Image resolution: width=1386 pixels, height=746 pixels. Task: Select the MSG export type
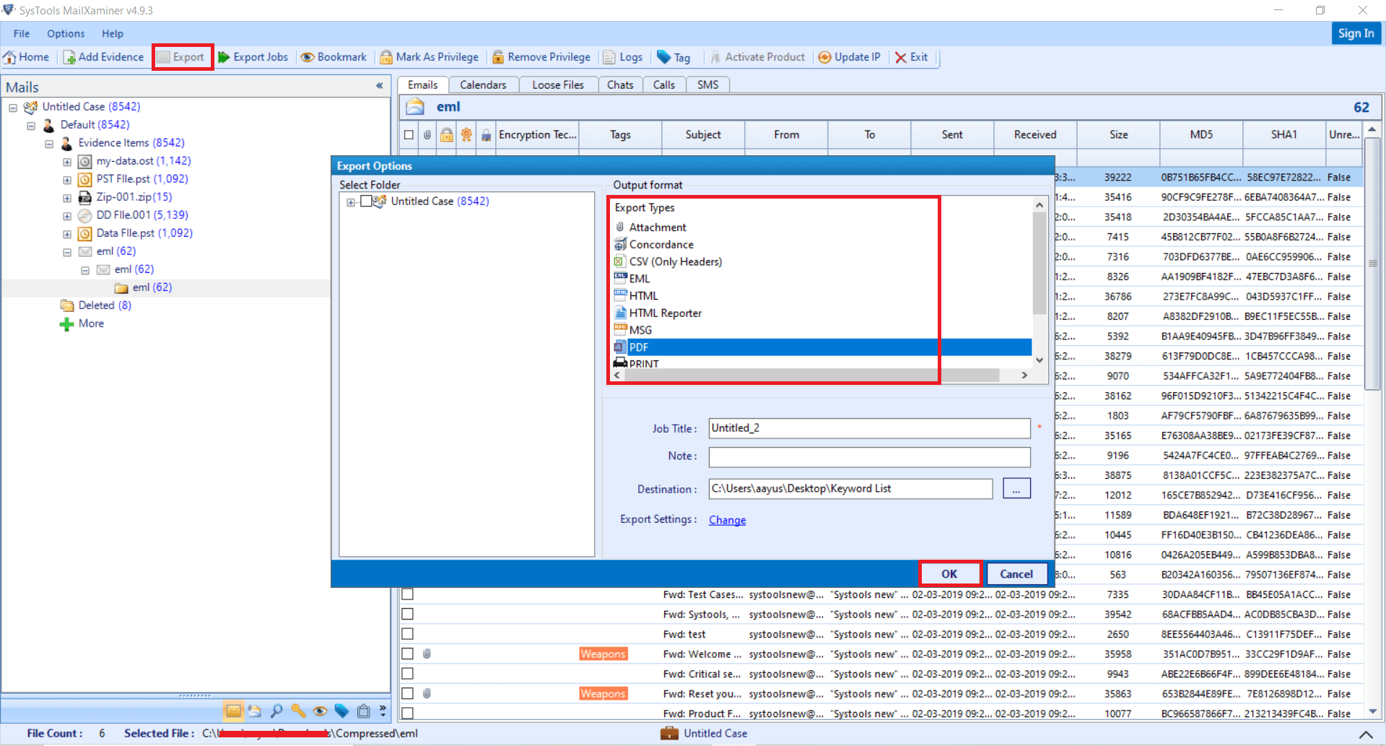coord(640,330)
